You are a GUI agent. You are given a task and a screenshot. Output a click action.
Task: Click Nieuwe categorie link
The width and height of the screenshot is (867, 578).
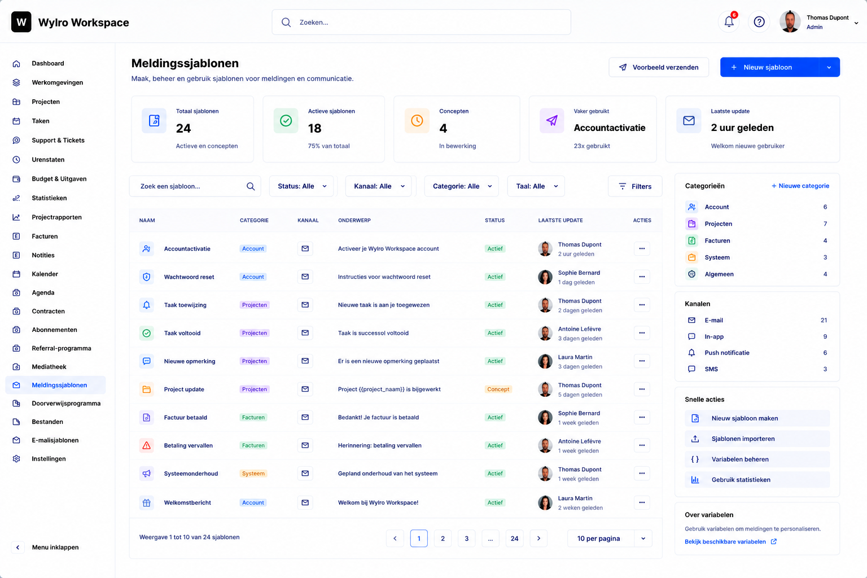point(800,186)
